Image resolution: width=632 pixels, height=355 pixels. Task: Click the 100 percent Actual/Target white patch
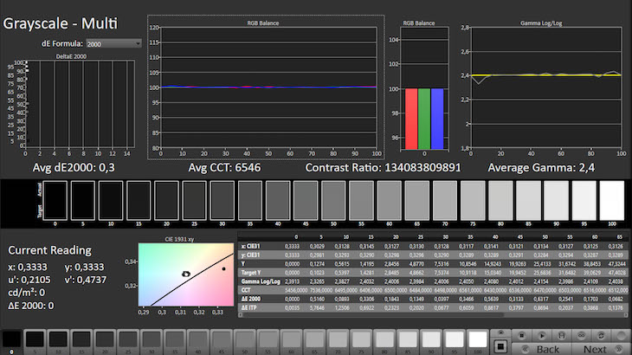613,200
